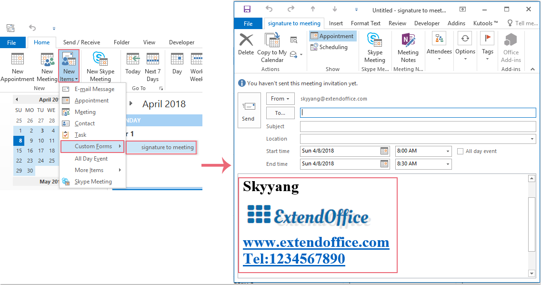The width and height of the screenshot is (541, 285).
Task: Click the ribbon display options icon
Action: 462,10
